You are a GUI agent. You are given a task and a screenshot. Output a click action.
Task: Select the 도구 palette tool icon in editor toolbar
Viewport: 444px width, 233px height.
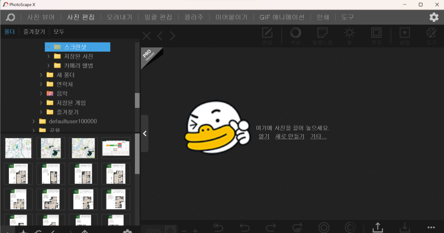click(432, 33)
